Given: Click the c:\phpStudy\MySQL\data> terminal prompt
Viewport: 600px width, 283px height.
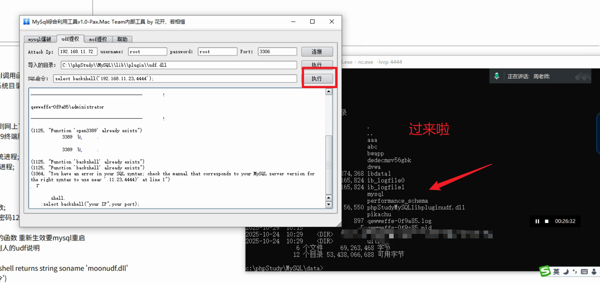Looking at the screenshot, I should pyautogui.click(x=284, y=268).
